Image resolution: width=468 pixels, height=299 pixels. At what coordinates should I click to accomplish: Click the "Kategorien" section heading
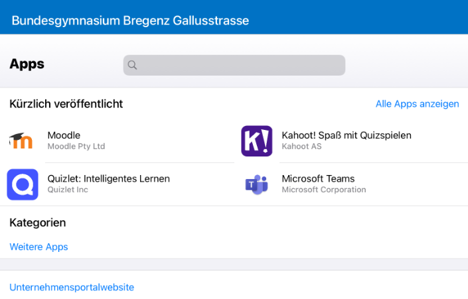(38, 223)
